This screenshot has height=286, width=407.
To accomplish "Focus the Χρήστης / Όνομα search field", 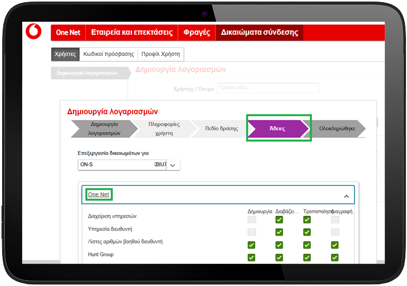I will (268, 88).
